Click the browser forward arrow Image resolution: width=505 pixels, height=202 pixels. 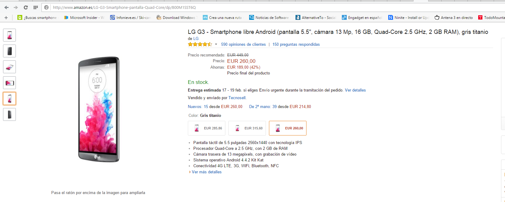coord(16,7)
